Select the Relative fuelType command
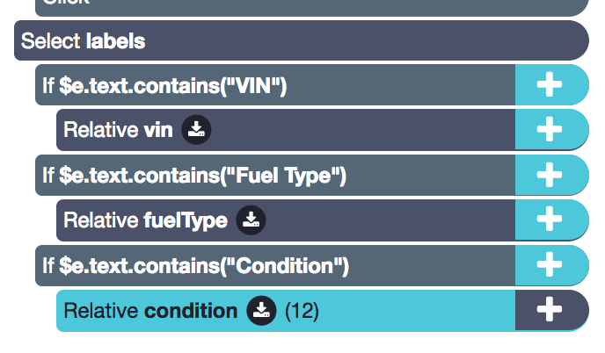 (286, 220)
